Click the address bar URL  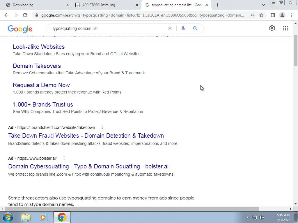click(x=143, y=15)
